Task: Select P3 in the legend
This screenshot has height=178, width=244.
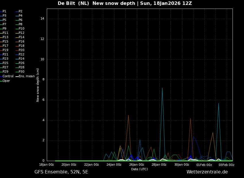Action: click(x=3, y=16)
